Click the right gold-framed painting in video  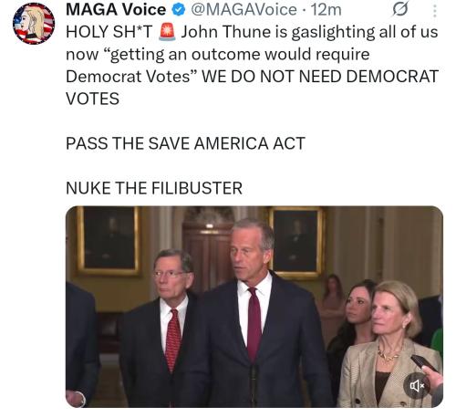tap(296, 242)
